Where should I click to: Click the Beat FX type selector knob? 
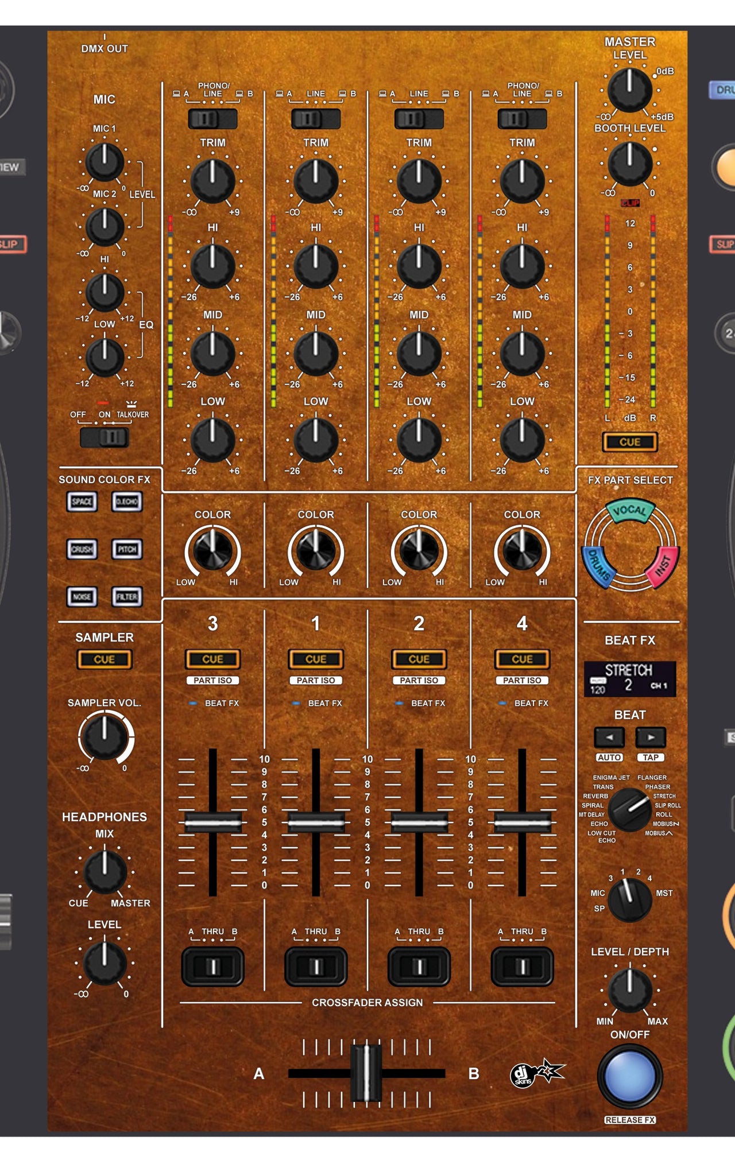click(x=630, y=809)
